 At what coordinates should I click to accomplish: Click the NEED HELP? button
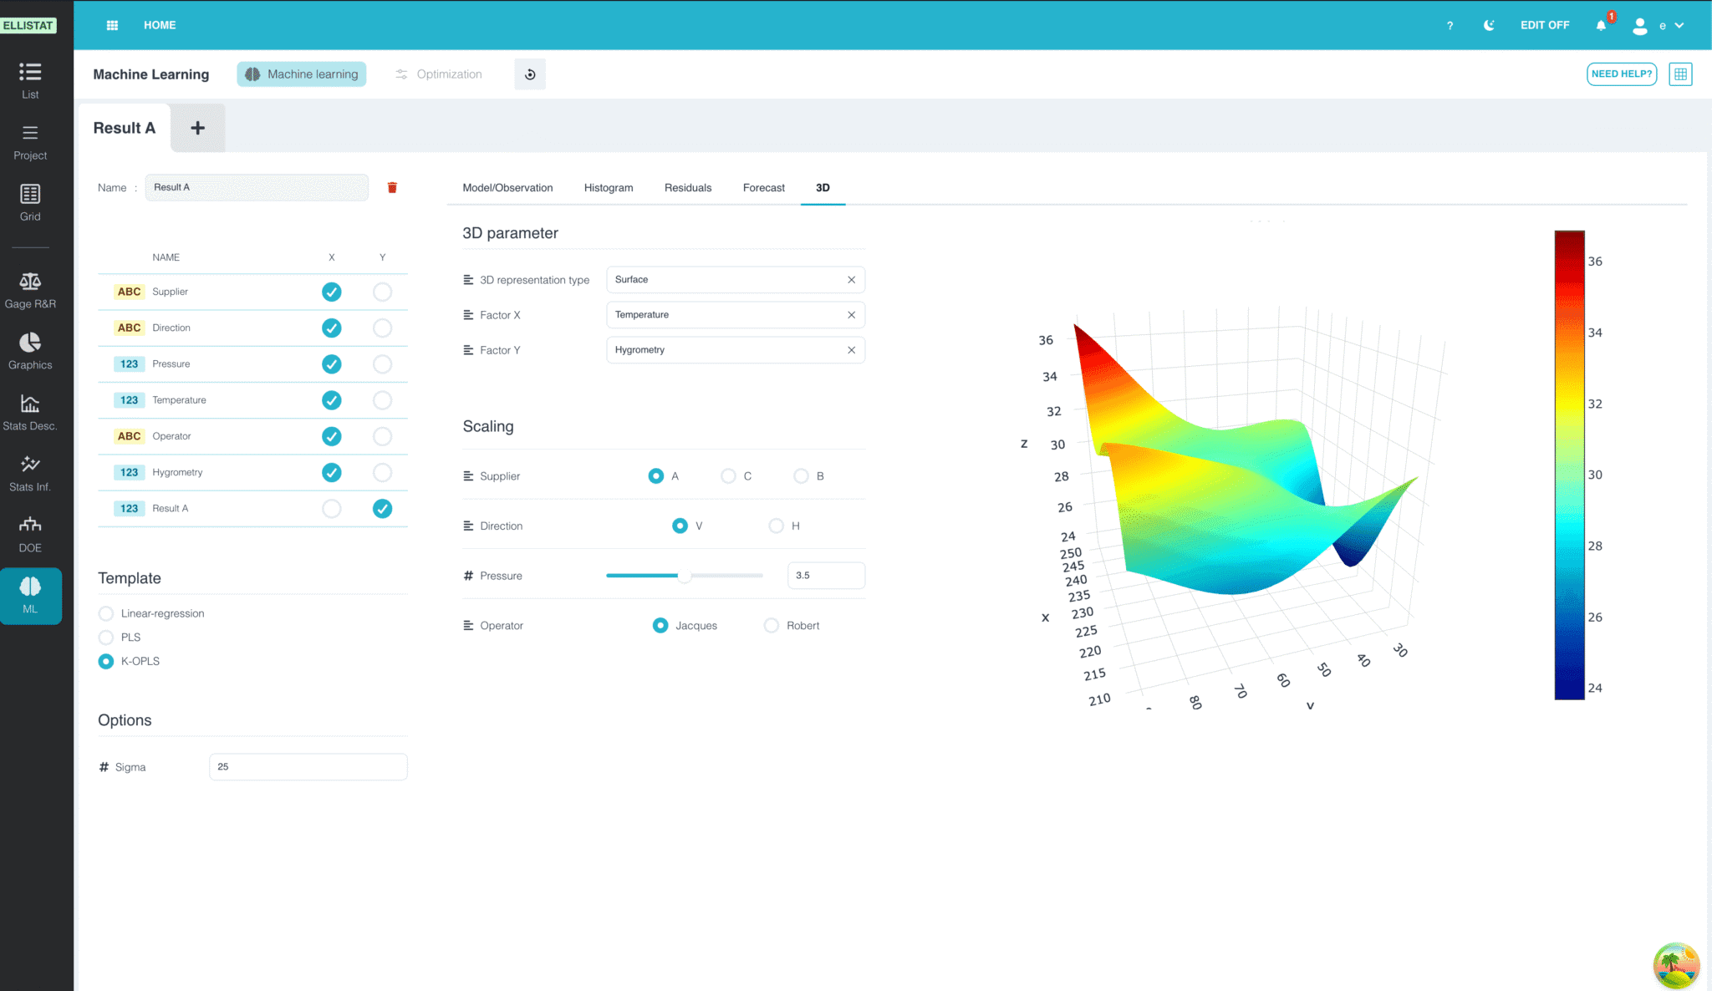pyautogui.click(x=1622, y=74)
